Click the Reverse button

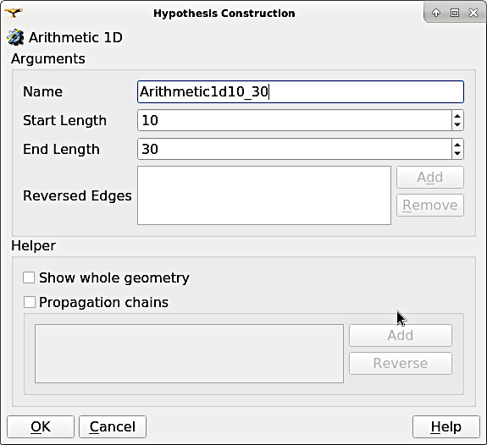[401, 363]
